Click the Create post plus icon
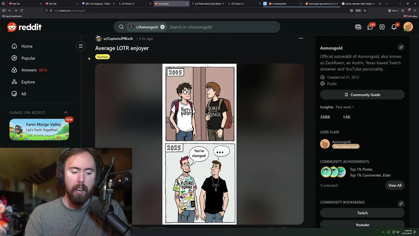The height and width of the screenshot is (236, 419). (x=382, y=27)
